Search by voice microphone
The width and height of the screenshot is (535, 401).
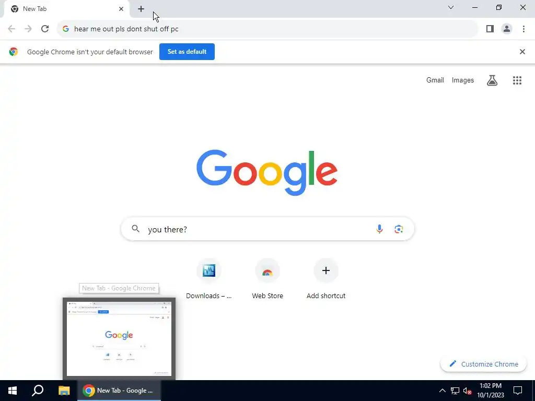[379, 229]
